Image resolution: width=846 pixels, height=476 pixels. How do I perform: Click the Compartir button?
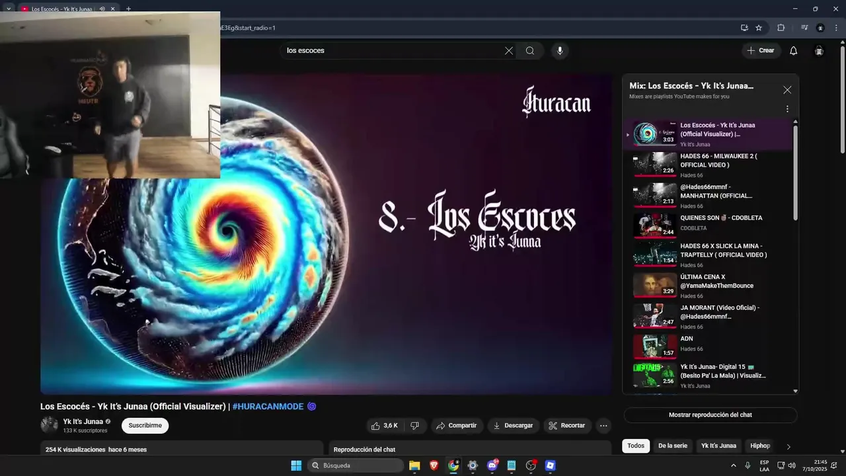tap(457, 426)
